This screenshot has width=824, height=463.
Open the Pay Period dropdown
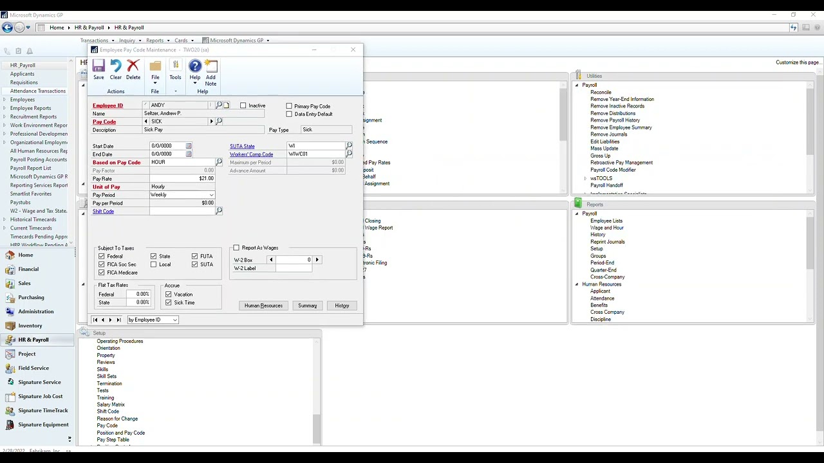point(211,195)
